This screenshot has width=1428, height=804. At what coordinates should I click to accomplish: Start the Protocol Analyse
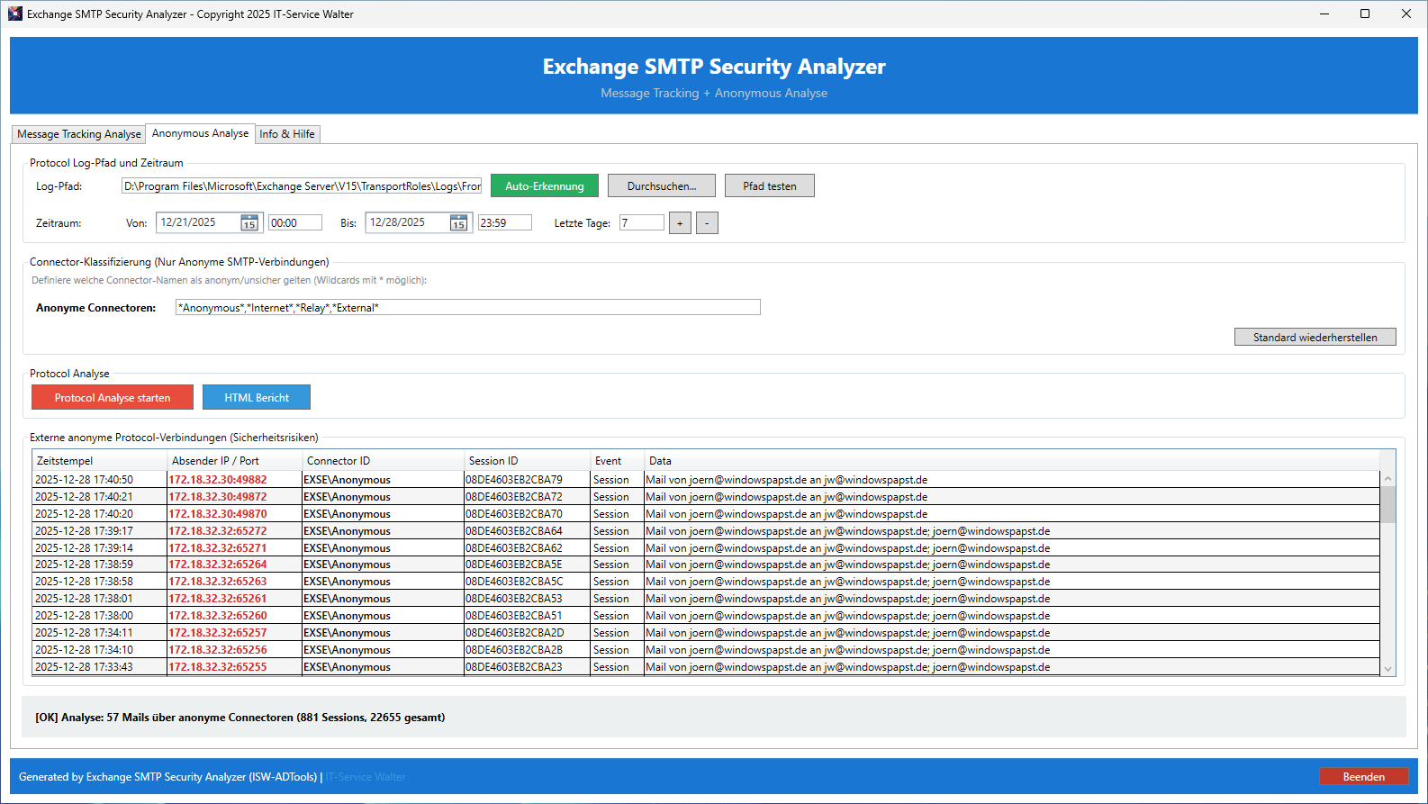113,398
